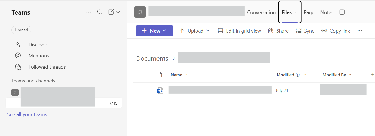Image resolution: width=375 pixels, height=136 pixels.
Task: Click the Teams heading text
Action: [21, 12]
